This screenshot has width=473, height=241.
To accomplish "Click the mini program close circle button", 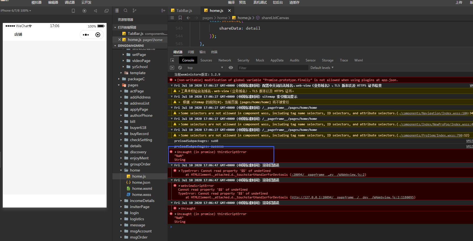I will [x=98, y=35].
